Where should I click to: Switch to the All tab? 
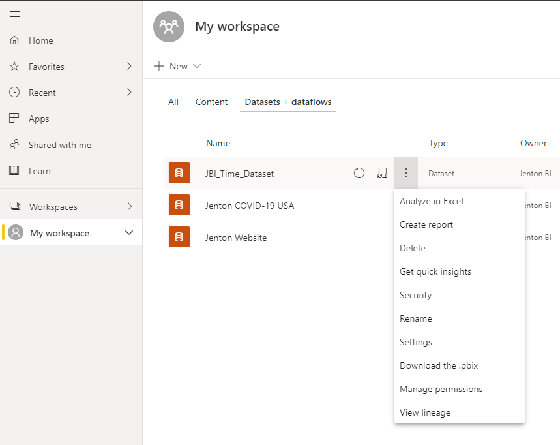[173, 102]
